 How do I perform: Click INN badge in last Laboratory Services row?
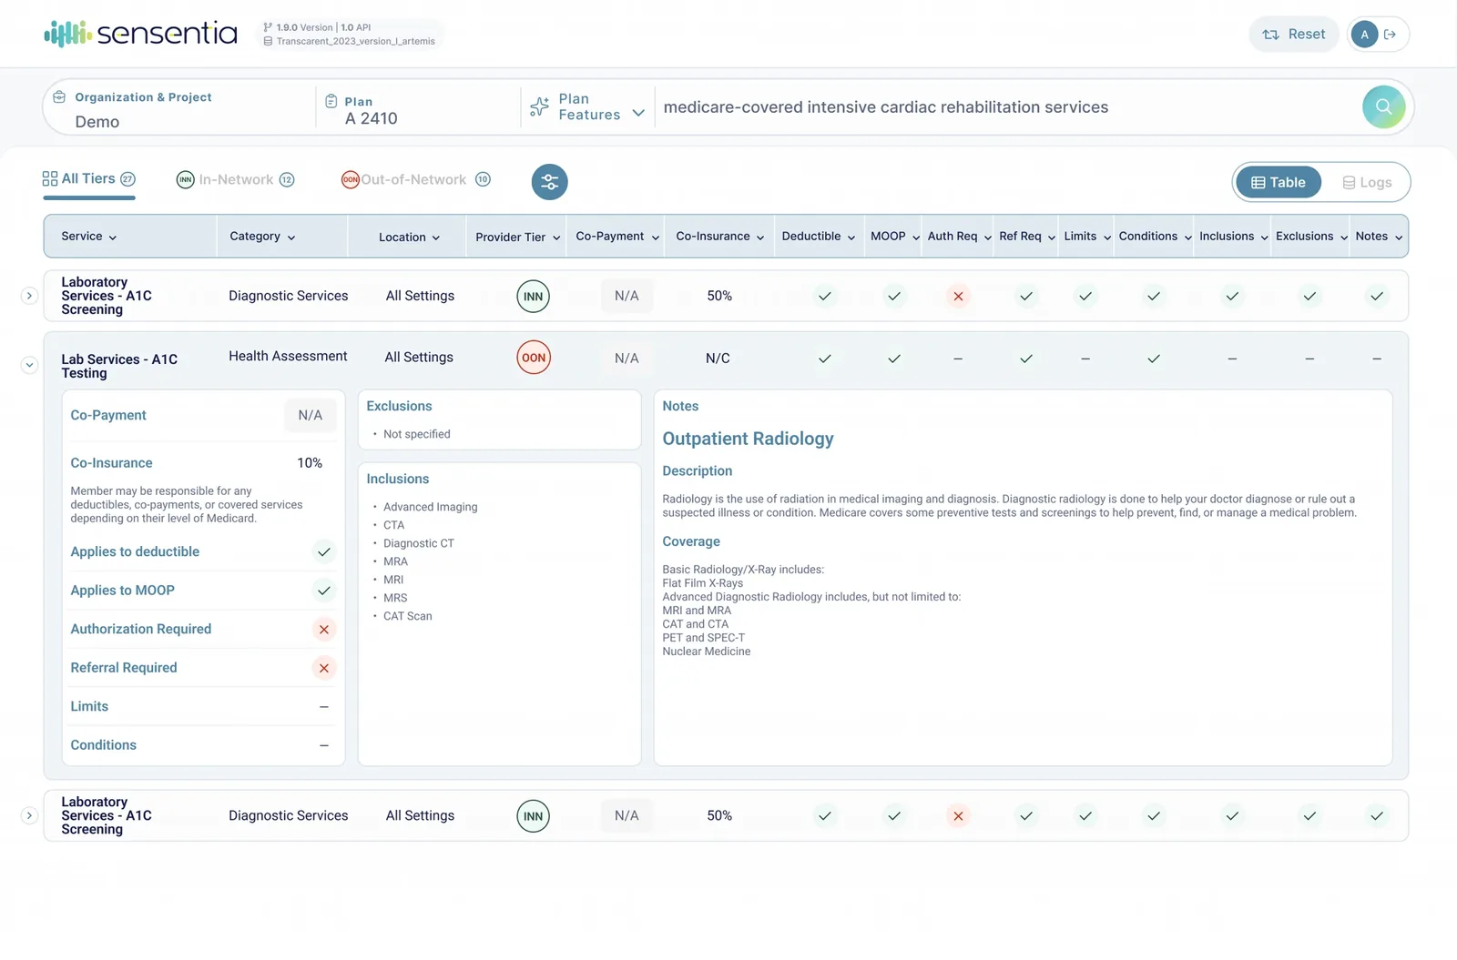click(534, 816)
